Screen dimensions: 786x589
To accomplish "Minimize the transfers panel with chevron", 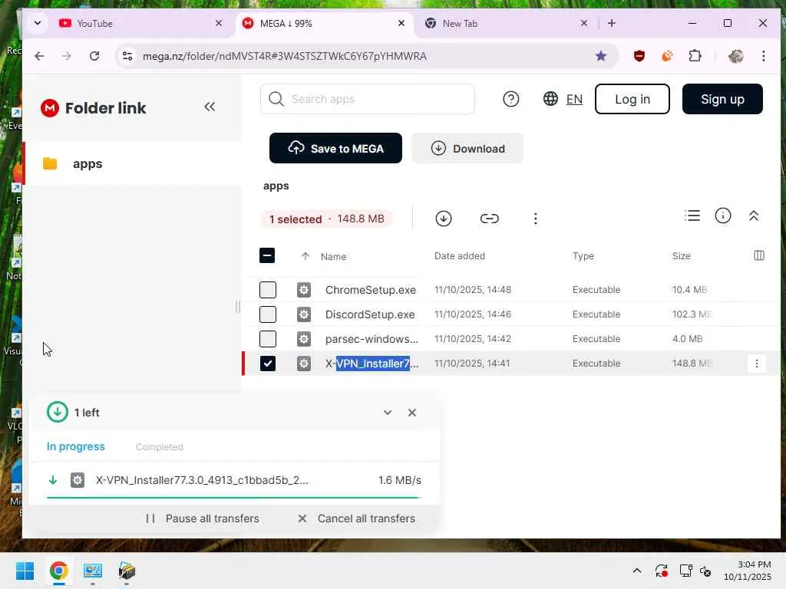I will [x=388, y=412].
